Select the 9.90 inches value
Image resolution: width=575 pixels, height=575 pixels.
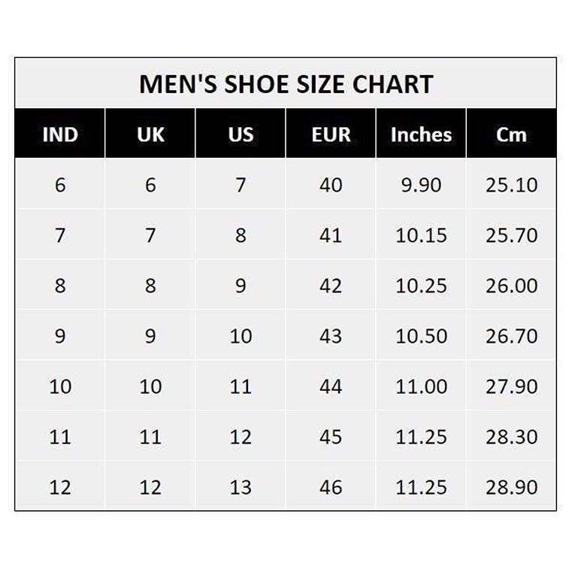coord(421,185)
